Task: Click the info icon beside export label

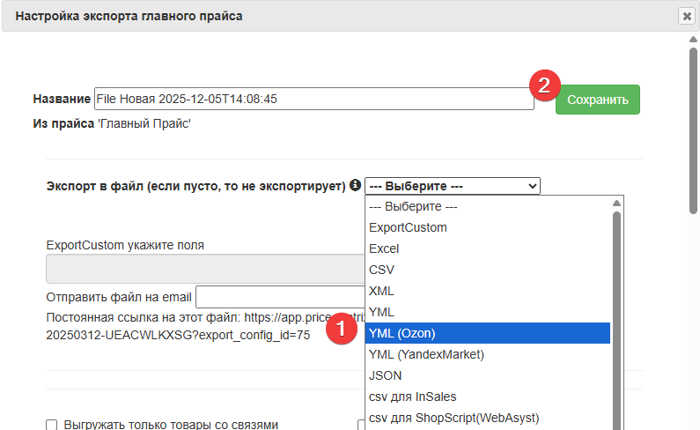Action: click(355, 186)
